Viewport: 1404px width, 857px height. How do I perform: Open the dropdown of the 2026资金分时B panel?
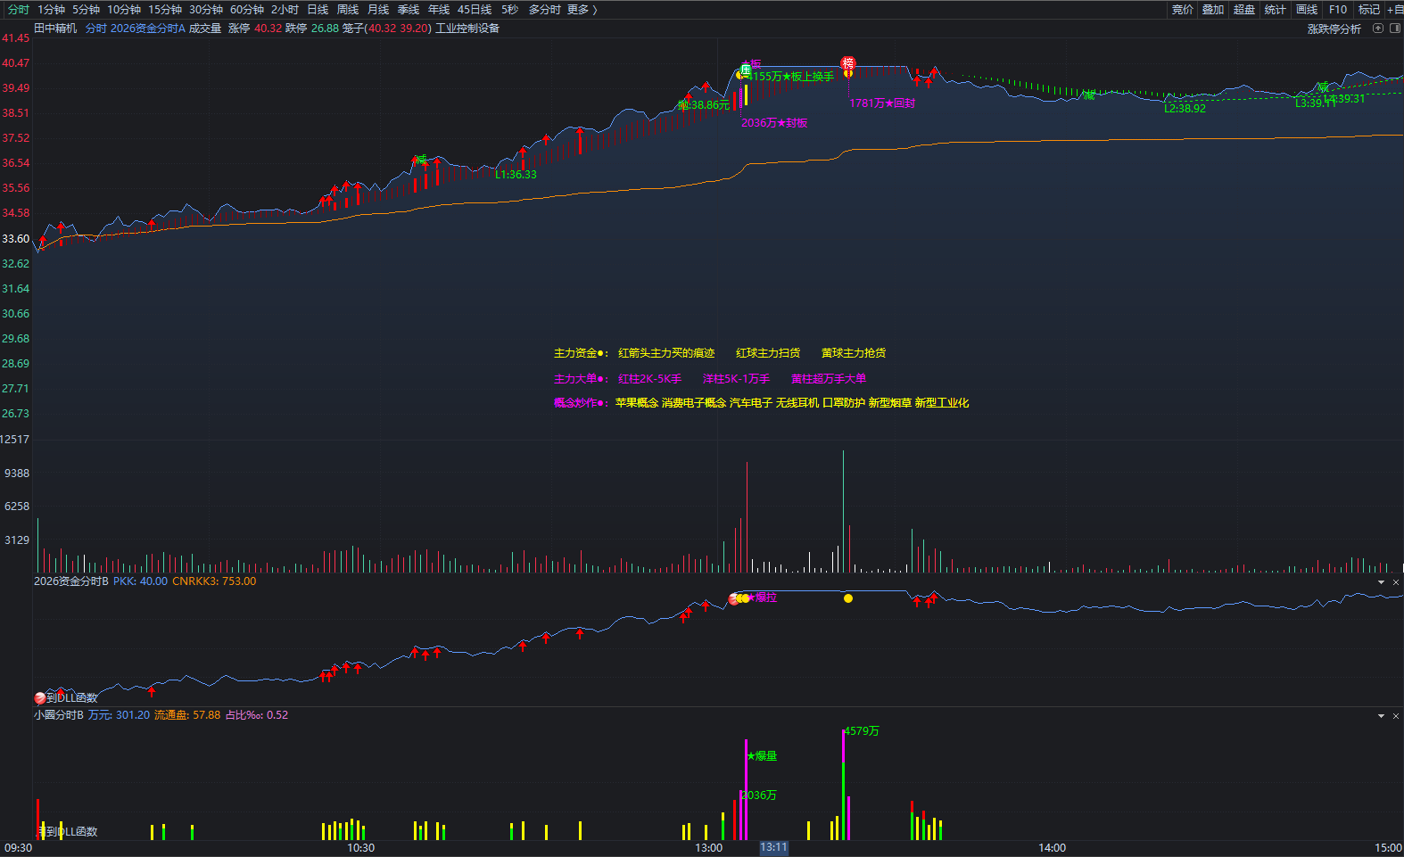[1381, 582]
